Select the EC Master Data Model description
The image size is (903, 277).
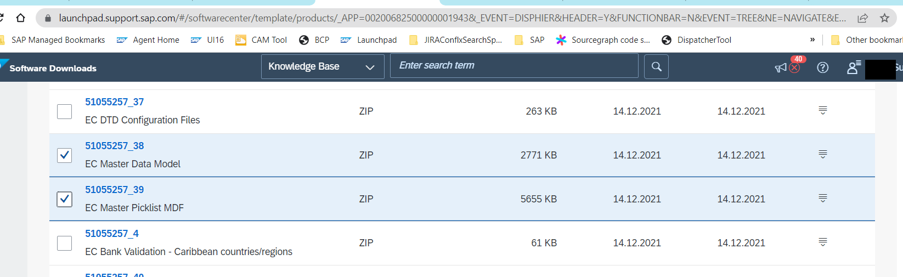133,164
